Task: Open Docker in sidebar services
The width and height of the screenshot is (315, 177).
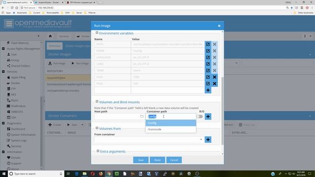Action: point(15,83)
